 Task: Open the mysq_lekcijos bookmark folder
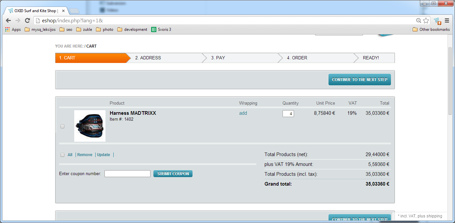pyautogui.click(x=40, y=30)
